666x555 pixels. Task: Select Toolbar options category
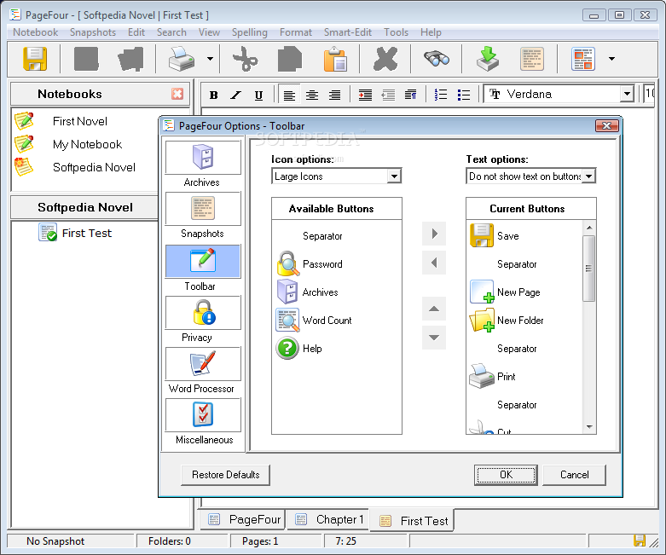pyautogui.click(x=203, y=261)
